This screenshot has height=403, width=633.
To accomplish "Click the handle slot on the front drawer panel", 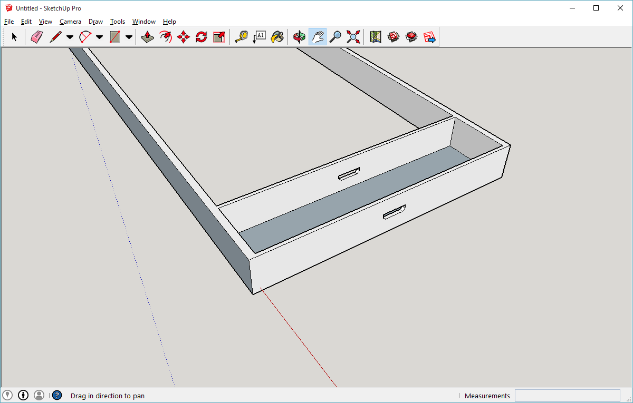I will tap(394, 212).
